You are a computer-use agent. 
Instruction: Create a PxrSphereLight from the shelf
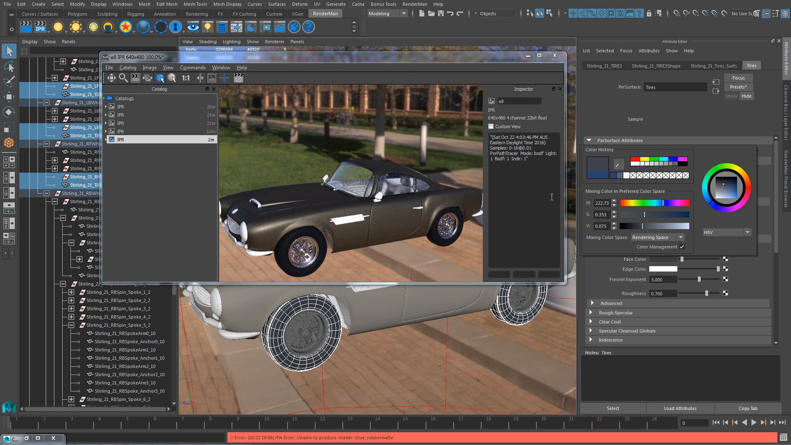pos(58,27)
